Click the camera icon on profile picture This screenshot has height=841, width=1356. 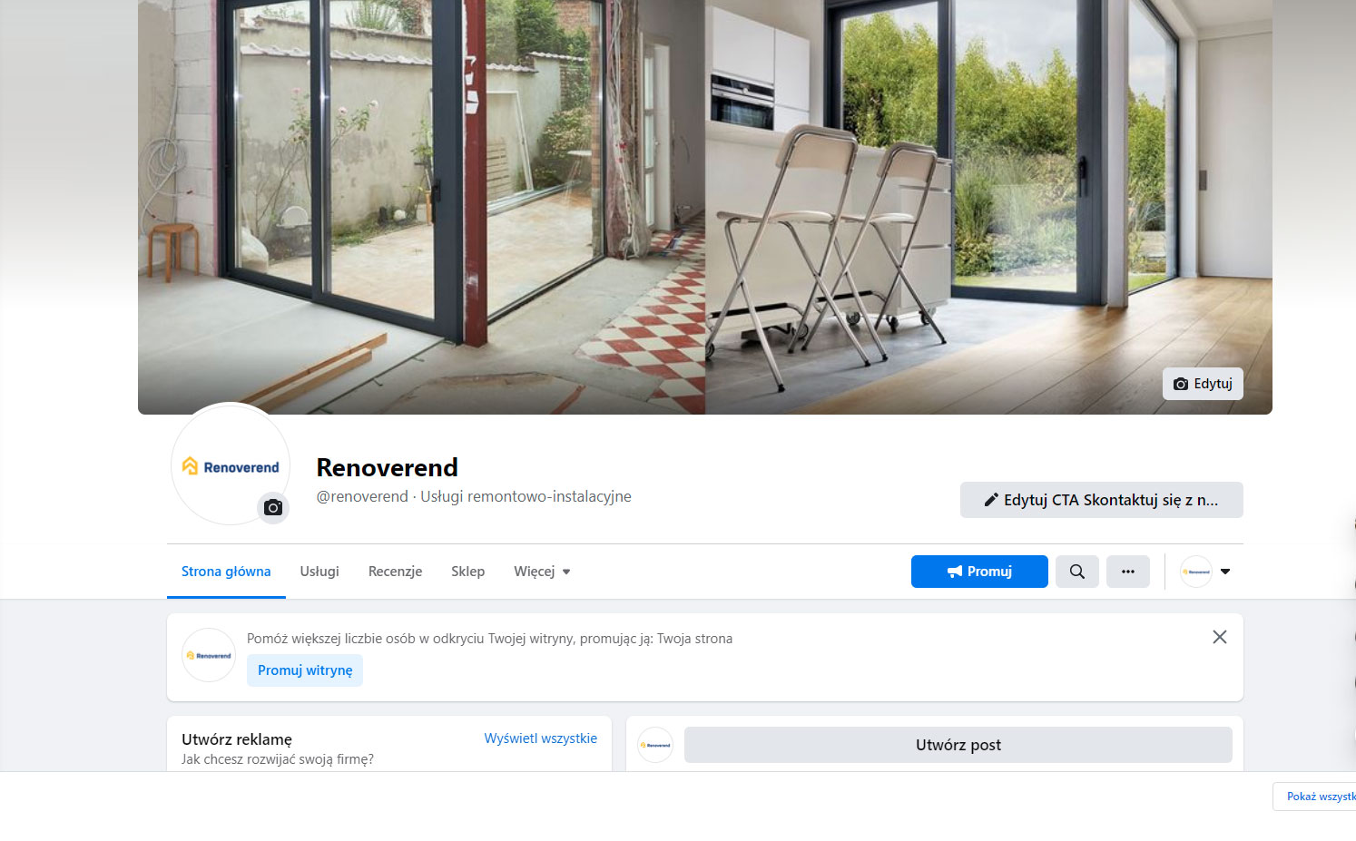point(273,508)
